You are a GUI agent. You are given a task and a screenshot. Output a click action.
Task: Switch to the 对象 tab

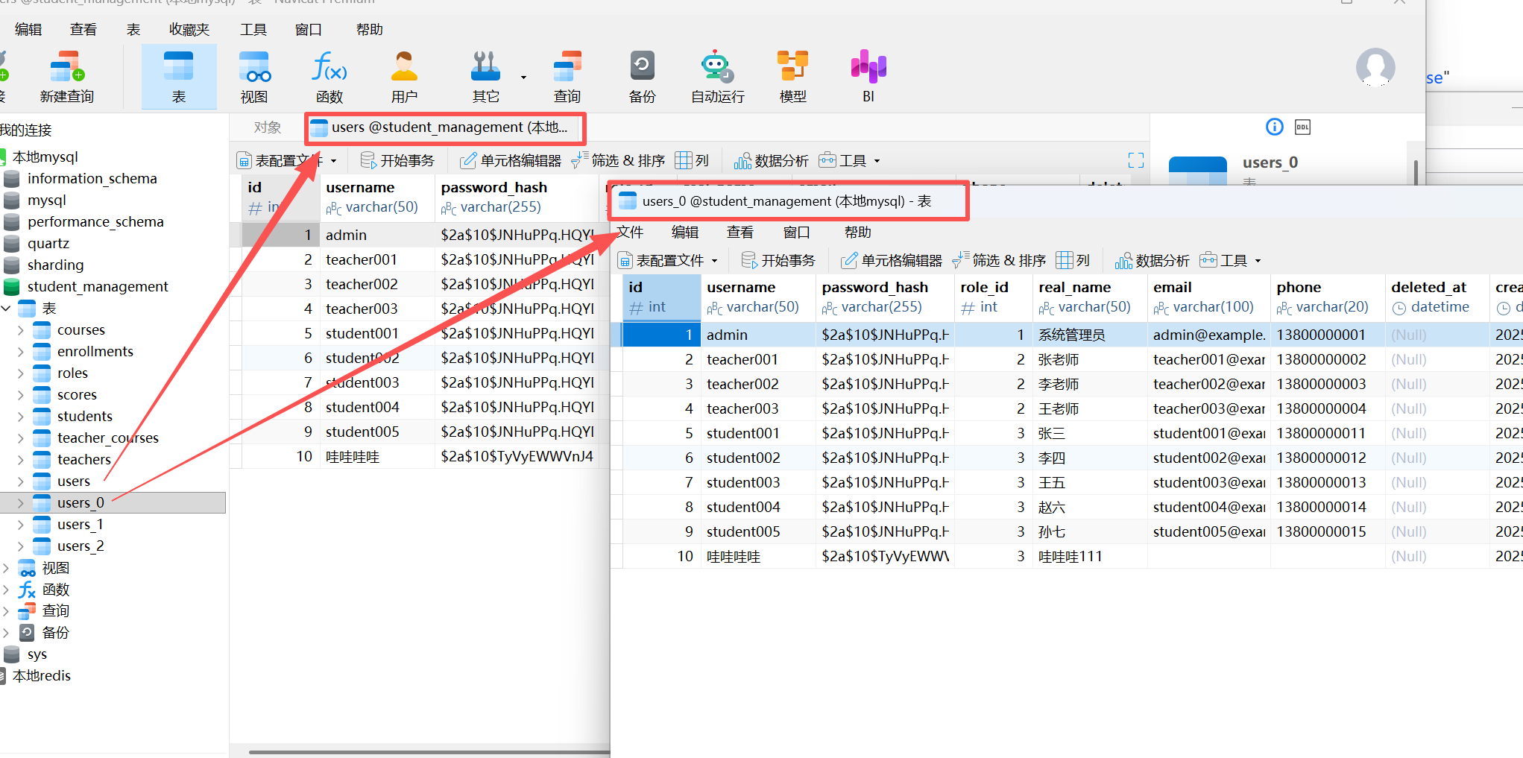[267, 127]
